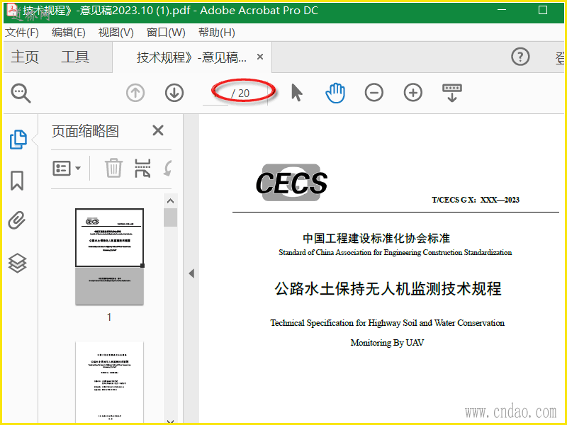Open the 窗口(W) menu

[166, 33]
